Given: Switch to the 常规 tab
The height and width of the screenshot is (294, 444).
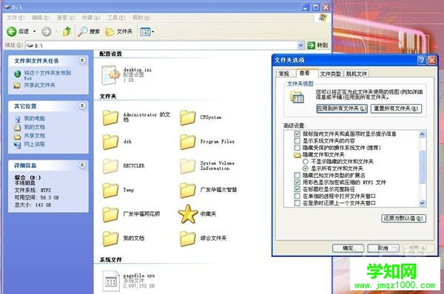Looking at the screenshot, I should [x=284, y=74].
